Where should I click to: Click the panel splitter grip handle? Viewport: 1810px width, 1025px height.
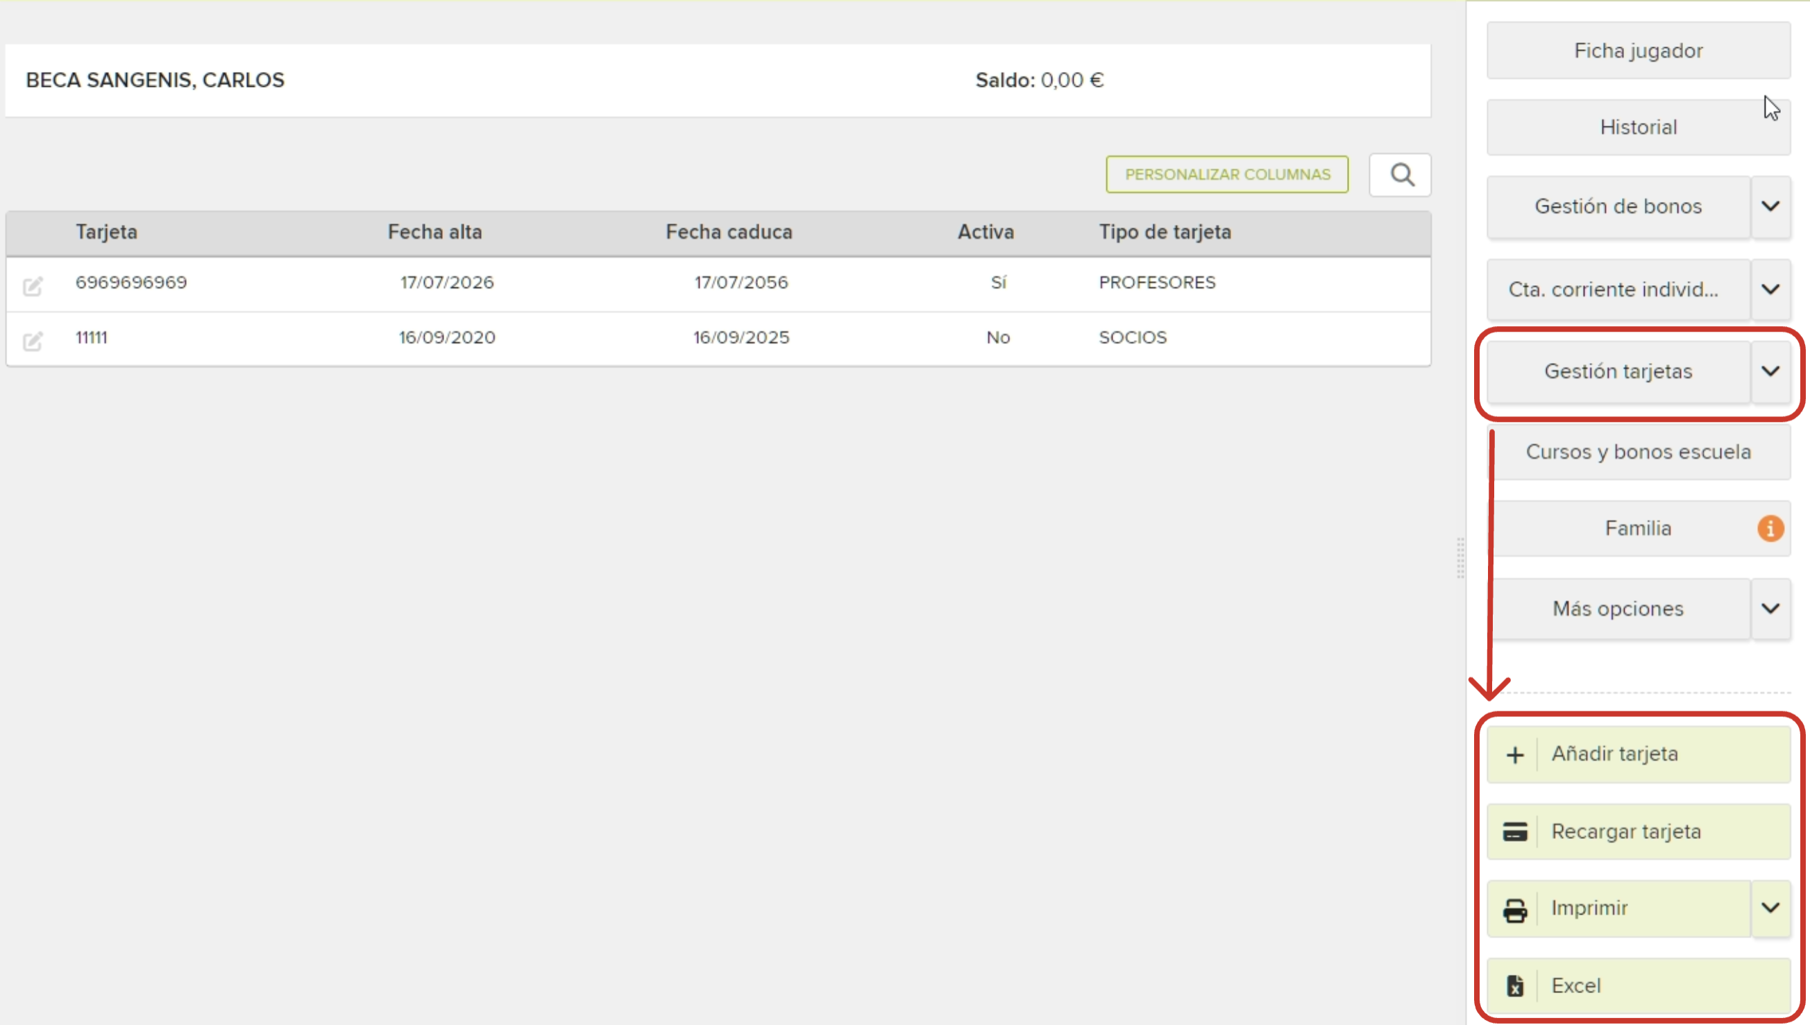tap(1461, 558)
